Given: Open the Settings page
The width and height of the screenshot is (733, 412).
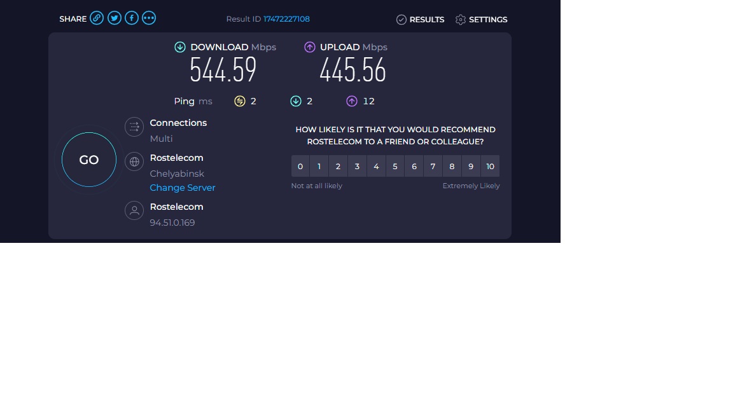Looking at the screenshot, I should pyautogui.click(x=481, y=20).
